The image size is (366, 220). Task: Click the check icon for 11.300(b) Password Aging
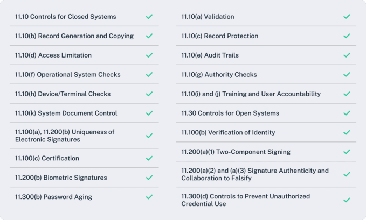click(x=149, y=197)
